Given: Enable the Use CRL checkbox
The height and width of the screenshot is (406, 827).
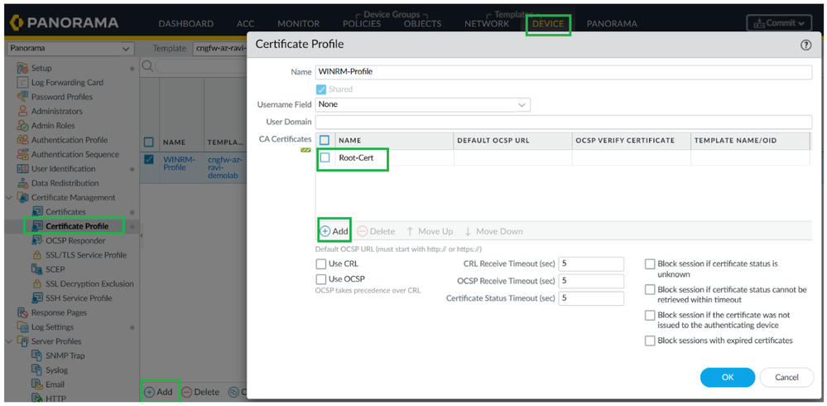Looking at the screenshot, I should click(x=321, y=263).
